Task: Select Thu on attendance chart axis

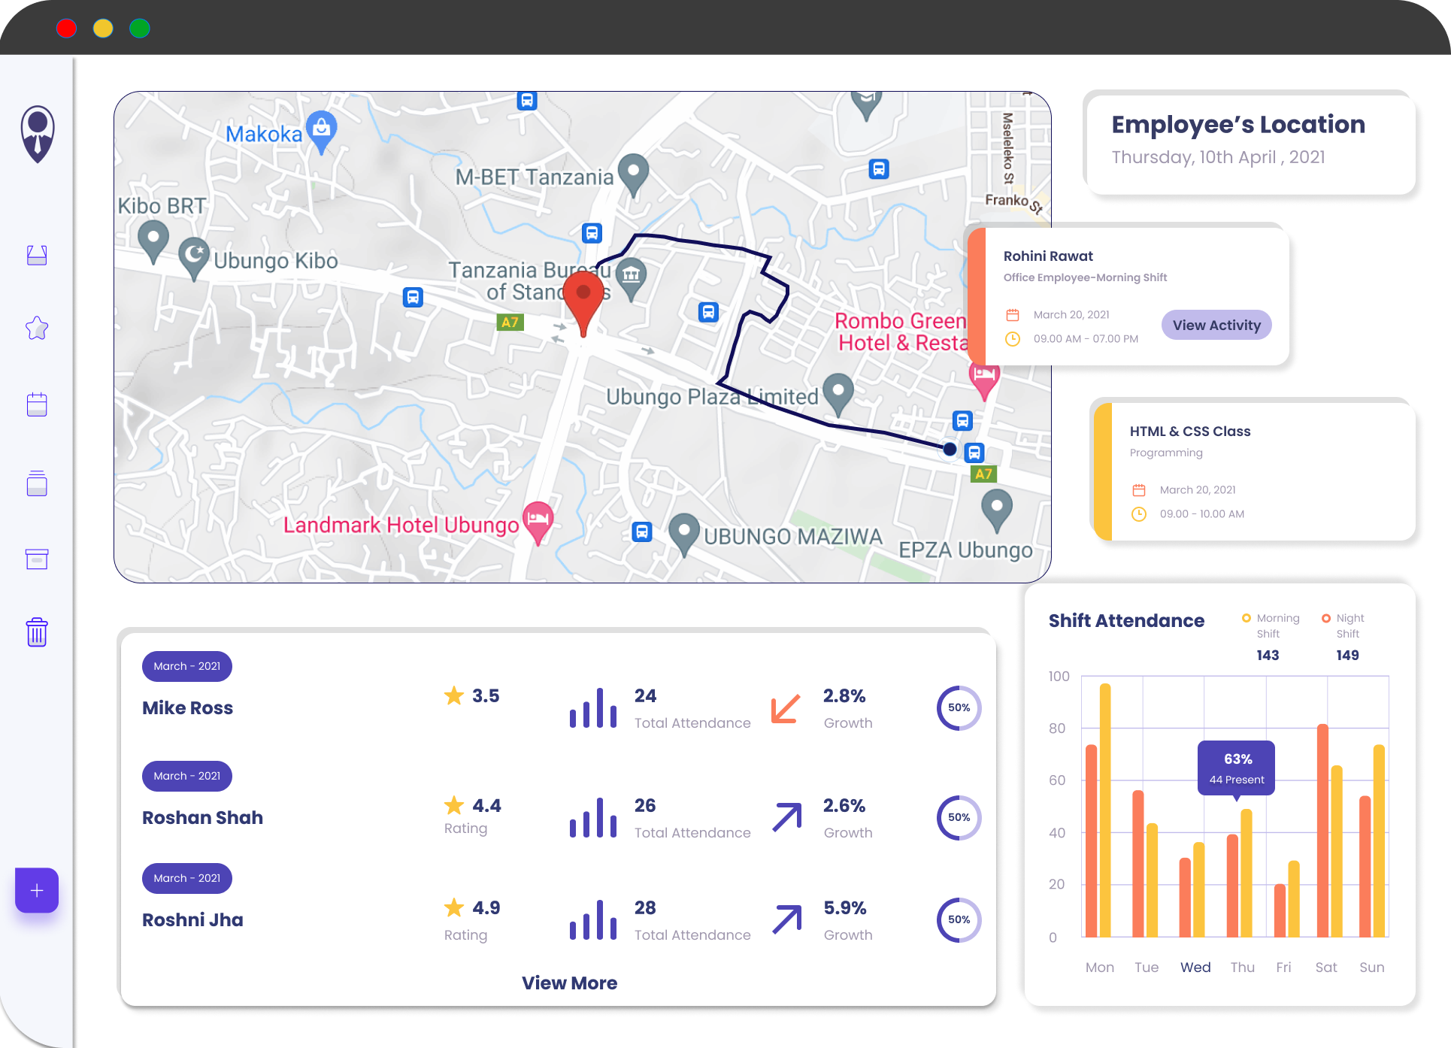Action: pos(1242,968)
